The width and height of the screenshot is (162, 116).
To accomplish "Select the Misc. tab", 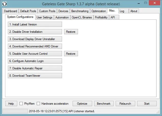I will (x=113, y=11).
